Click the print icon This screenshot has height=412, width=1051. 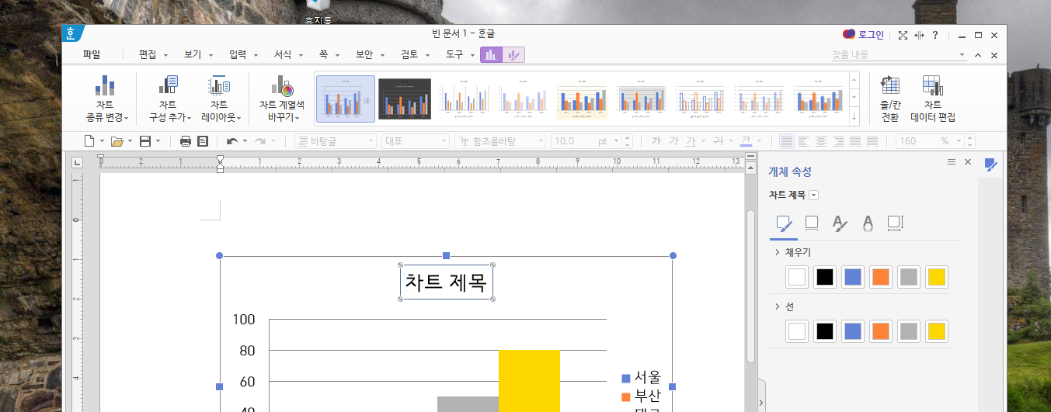click(x=186, y=141)
